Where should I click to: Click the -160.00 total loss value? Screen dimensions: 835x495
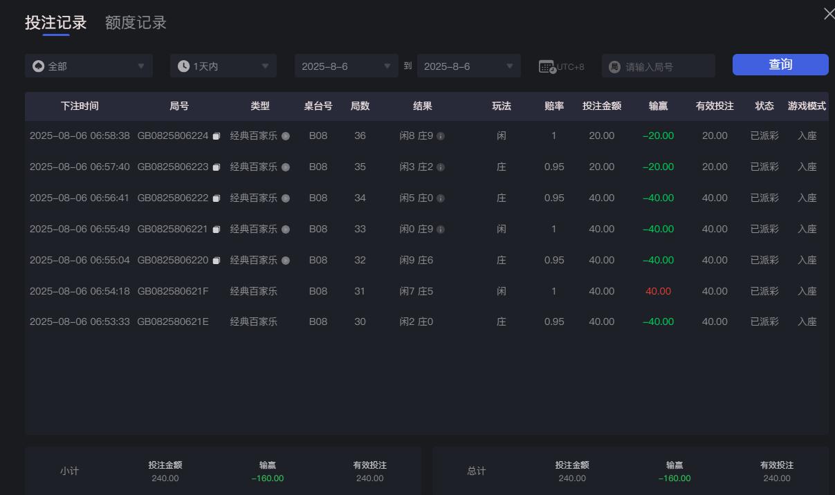674,478
